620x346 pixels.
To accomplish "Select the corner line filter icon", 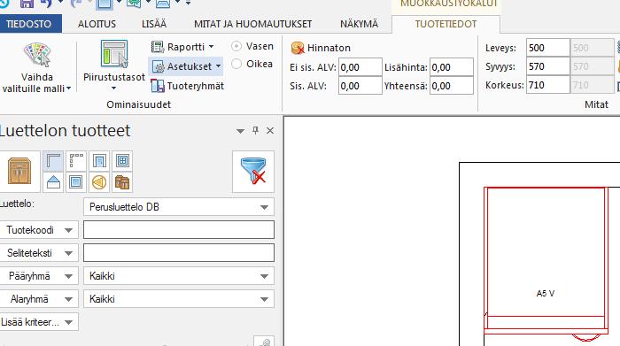I will (x=53, y=161).
